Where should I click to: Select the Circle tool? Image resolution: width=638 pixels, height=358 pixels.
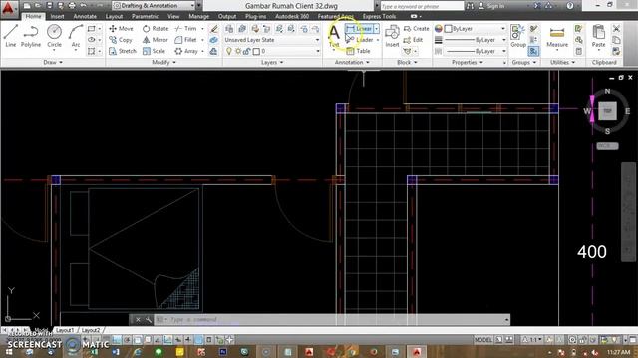(54, 36)
